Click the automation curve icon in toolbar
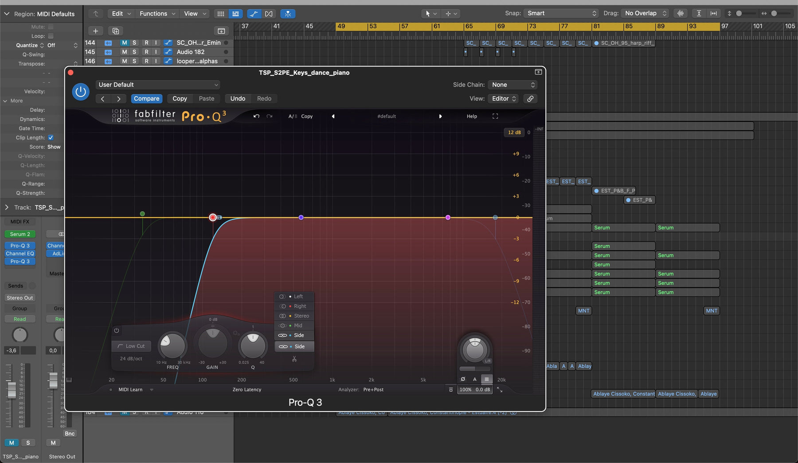The width and height of the screenshot is (798, 463). tap(254, 14)
